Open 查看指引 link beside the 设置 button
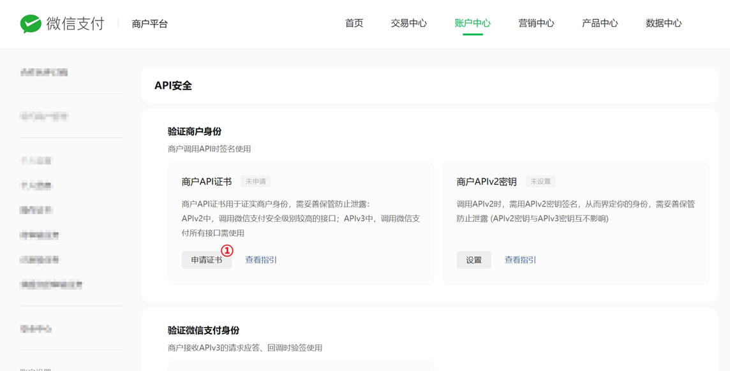730x371 pixels. tap(521, 260)
